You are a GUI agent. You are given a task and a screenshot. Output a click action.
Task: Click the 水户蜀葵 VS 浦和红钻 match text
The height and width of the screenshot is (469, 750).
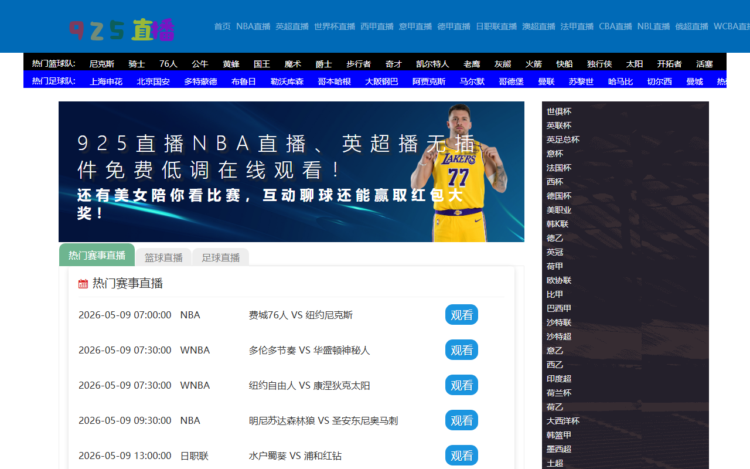[295, 456]
